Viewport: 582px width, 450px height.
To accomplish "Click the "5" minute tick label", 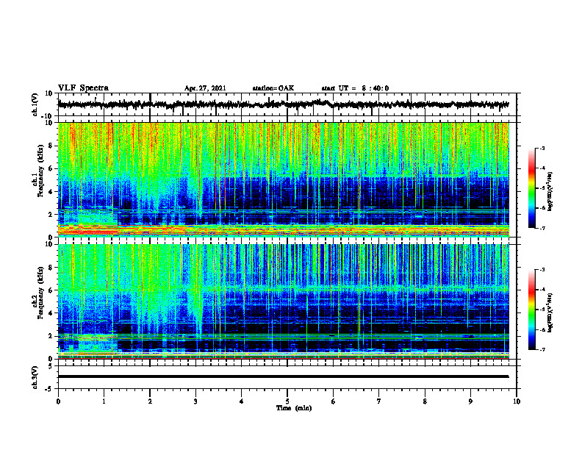I will point(287,401).
